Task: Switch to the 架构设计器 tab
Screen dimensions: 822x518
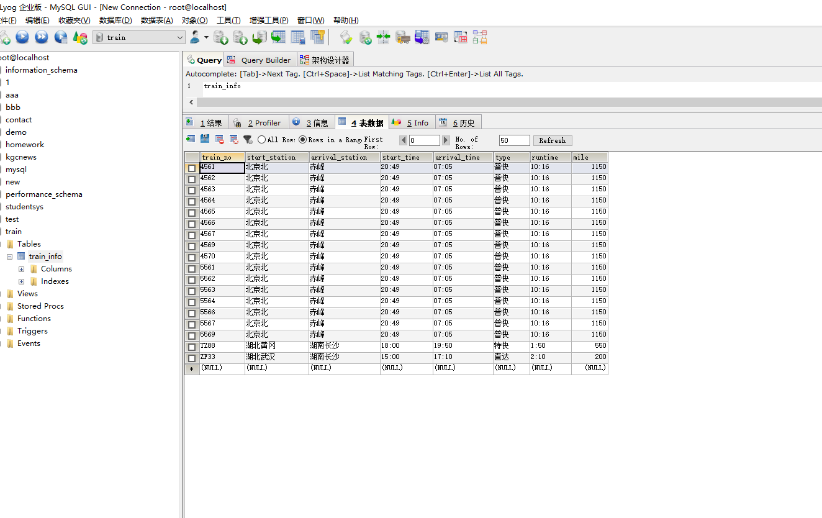Action: (x=325, y=60)
